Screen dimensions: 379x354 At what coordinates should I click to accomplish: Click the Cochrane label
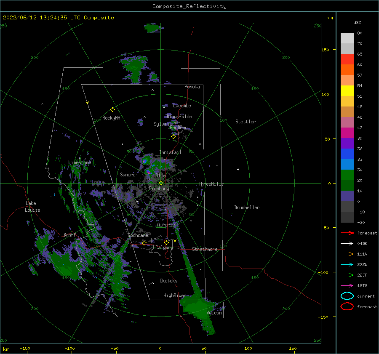pos(138,235)
